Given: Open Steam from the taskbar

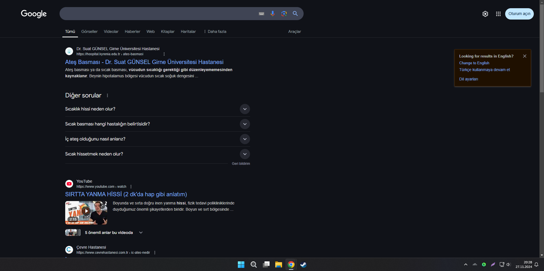Looking at the screenshot, I should [303, 264].
